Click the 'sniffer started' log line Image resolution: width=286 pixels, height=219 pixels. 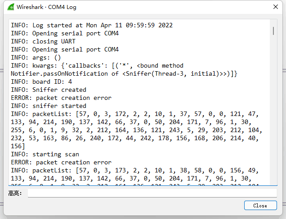pos(49,106)
